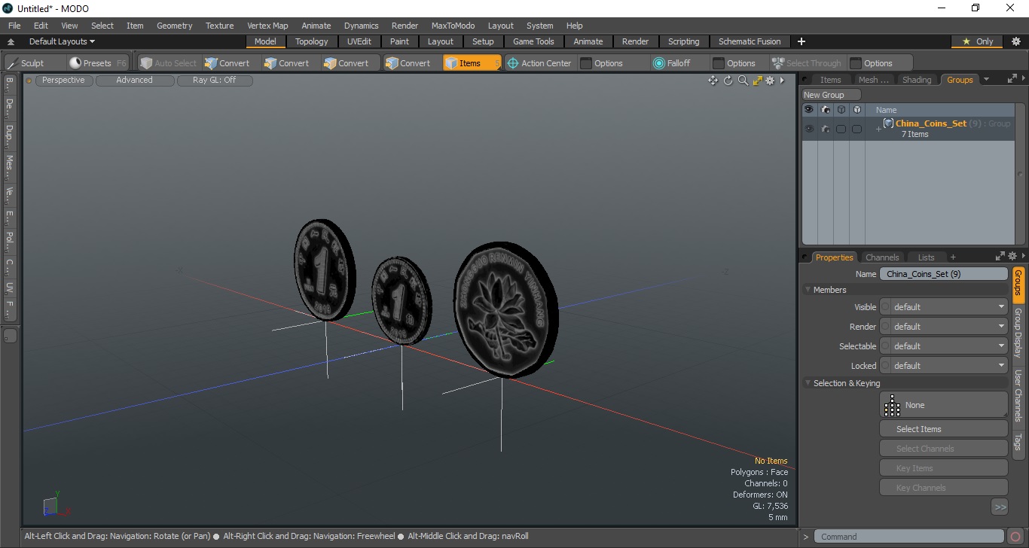This screenshot has width=1029, height=548.
Task: Open the Geometry menu
Action: (x=174, y=26)
